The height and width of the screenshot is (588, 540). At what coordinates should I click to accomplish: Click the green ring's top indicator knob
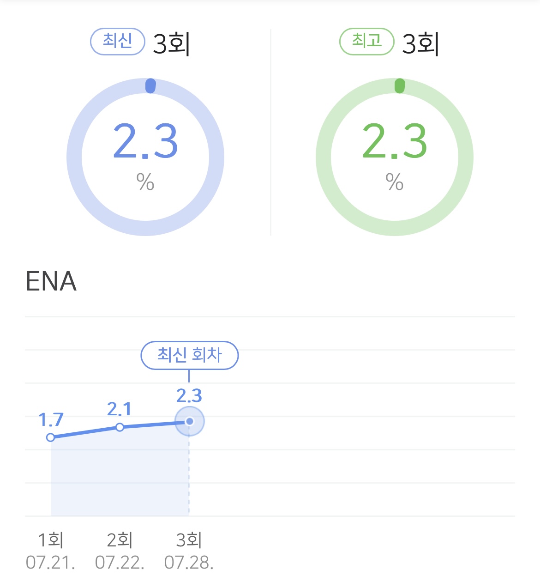400,86
